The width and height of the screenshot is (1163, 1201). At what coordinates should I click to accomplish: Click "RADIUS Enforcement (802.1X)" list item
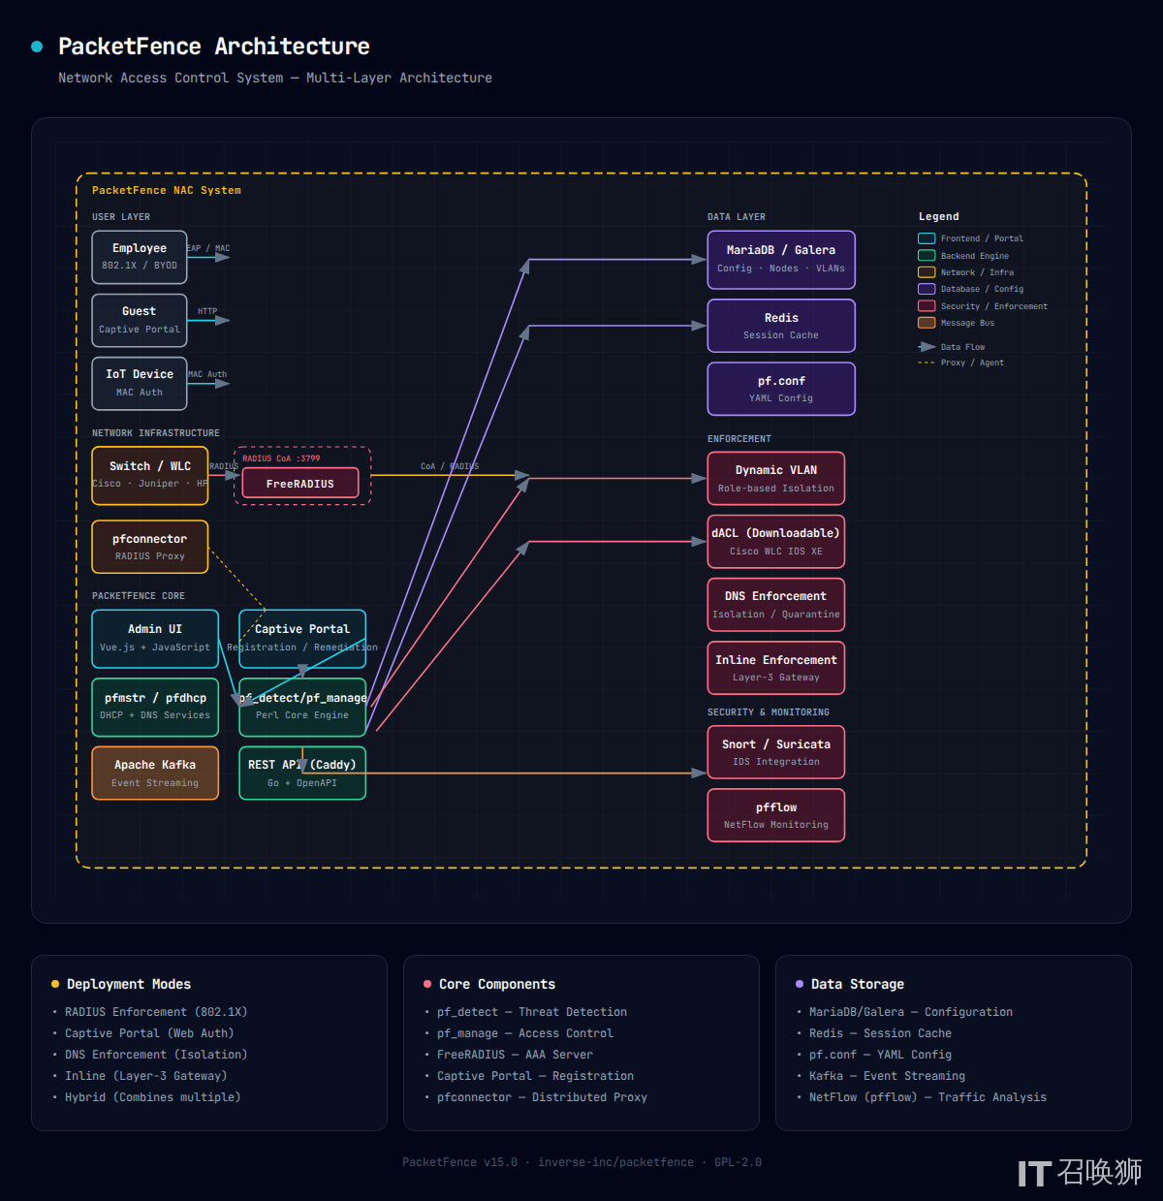pyautogui.click(x=156, y=1012)
